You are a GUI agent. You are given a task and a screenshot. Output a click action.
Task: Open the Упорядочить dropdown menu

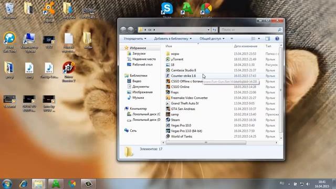135,38
